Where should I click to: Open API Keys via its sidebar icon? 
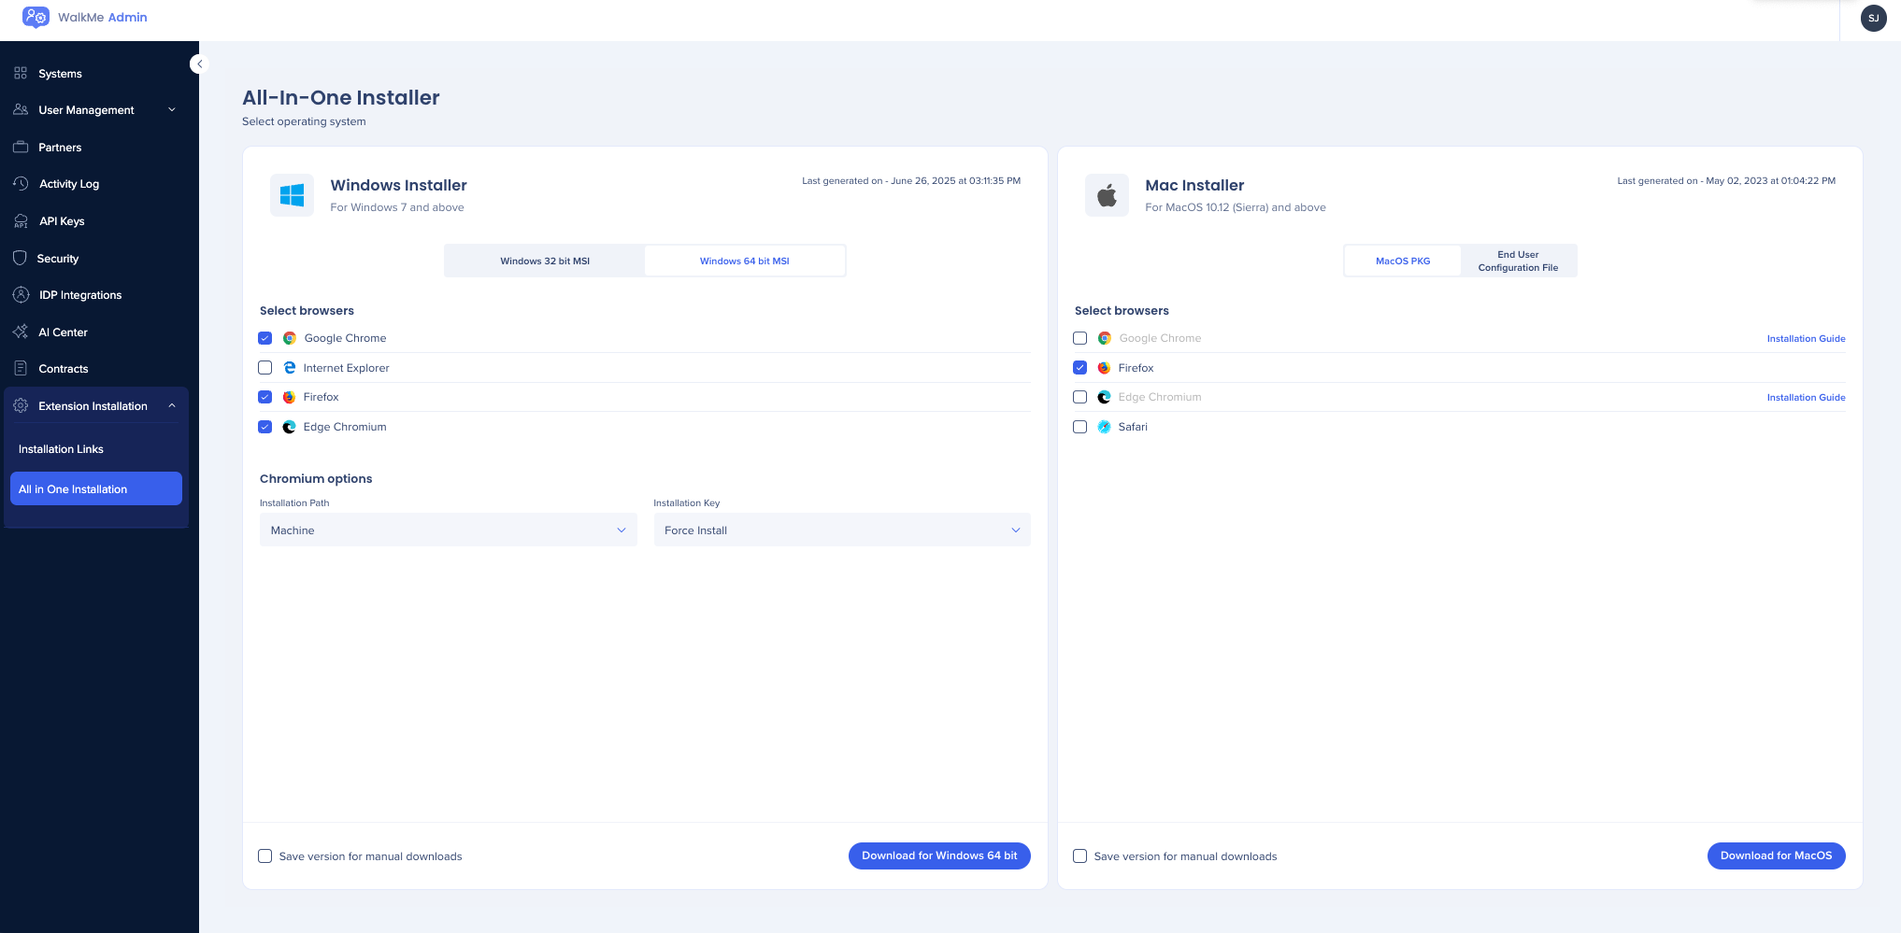(x=21, y=221)
